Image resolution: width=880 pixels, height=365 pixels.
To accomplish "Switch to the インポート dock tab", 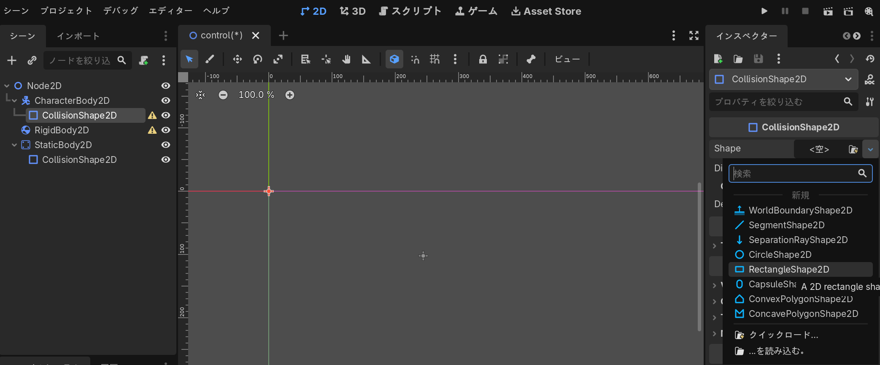I will click(78, 36).
